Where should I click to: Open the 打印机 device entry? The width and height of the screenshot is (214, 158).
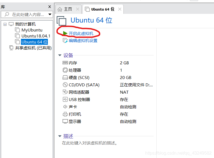75,114
